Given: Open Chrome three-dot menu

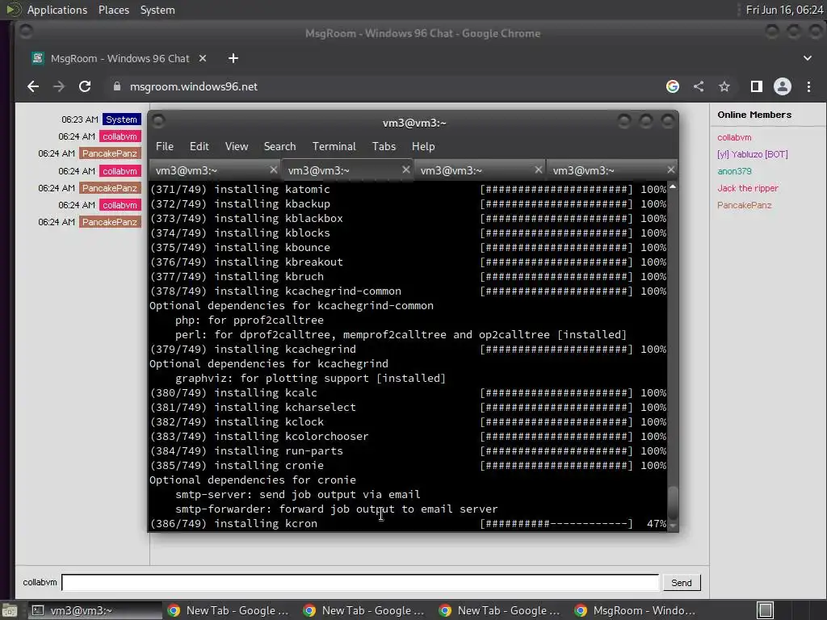Looking at the screenshot, I should point(808,86).
